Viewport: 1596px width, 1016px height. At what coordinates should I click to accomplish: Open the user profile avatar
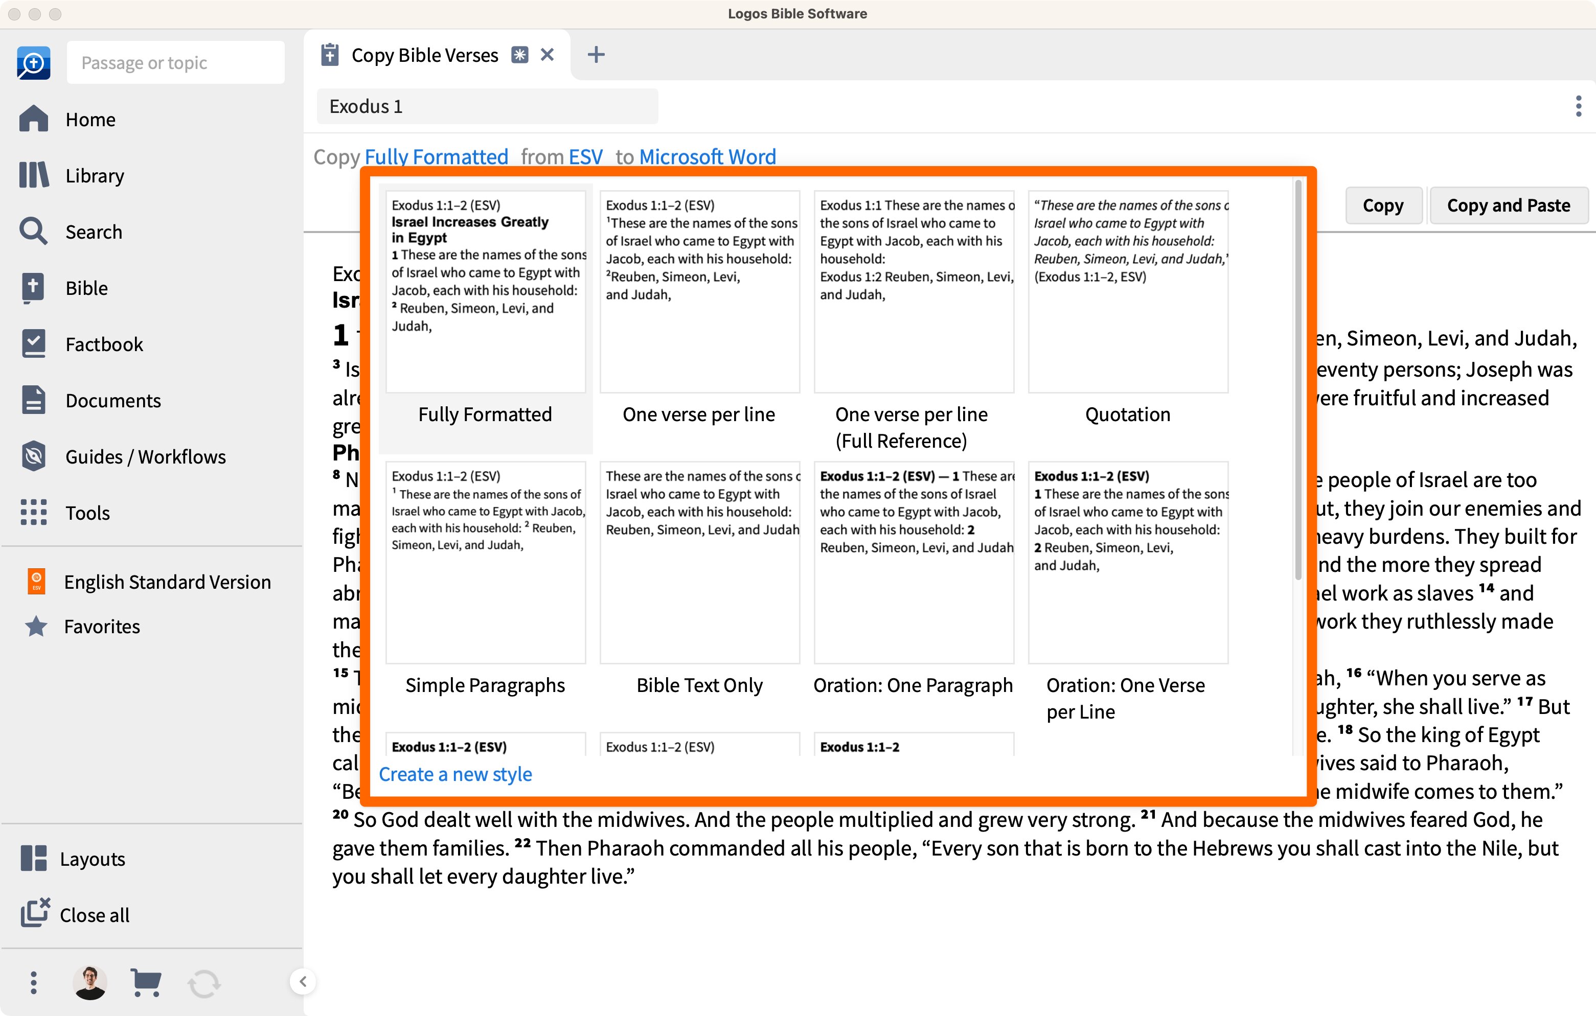pyautogui.click(x=90, y=982)
